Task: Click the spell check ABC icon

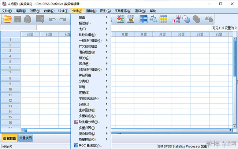Action: click(x=209, y=19)
